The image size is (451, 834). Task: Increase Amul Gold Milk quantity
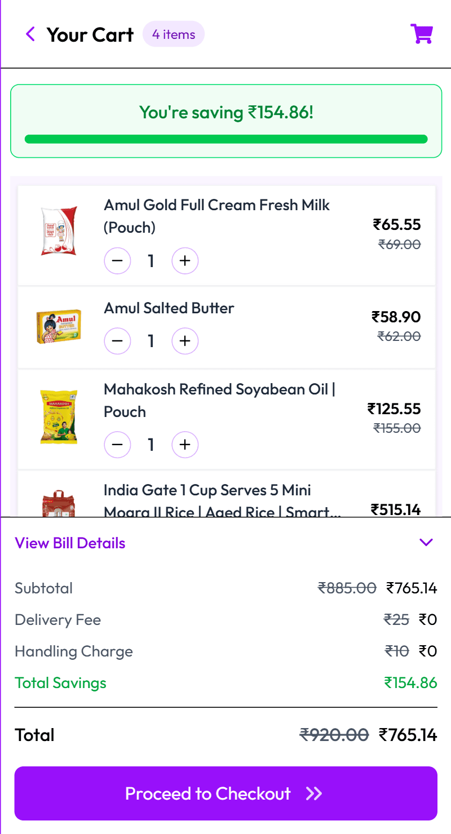(x=185, y=261)
